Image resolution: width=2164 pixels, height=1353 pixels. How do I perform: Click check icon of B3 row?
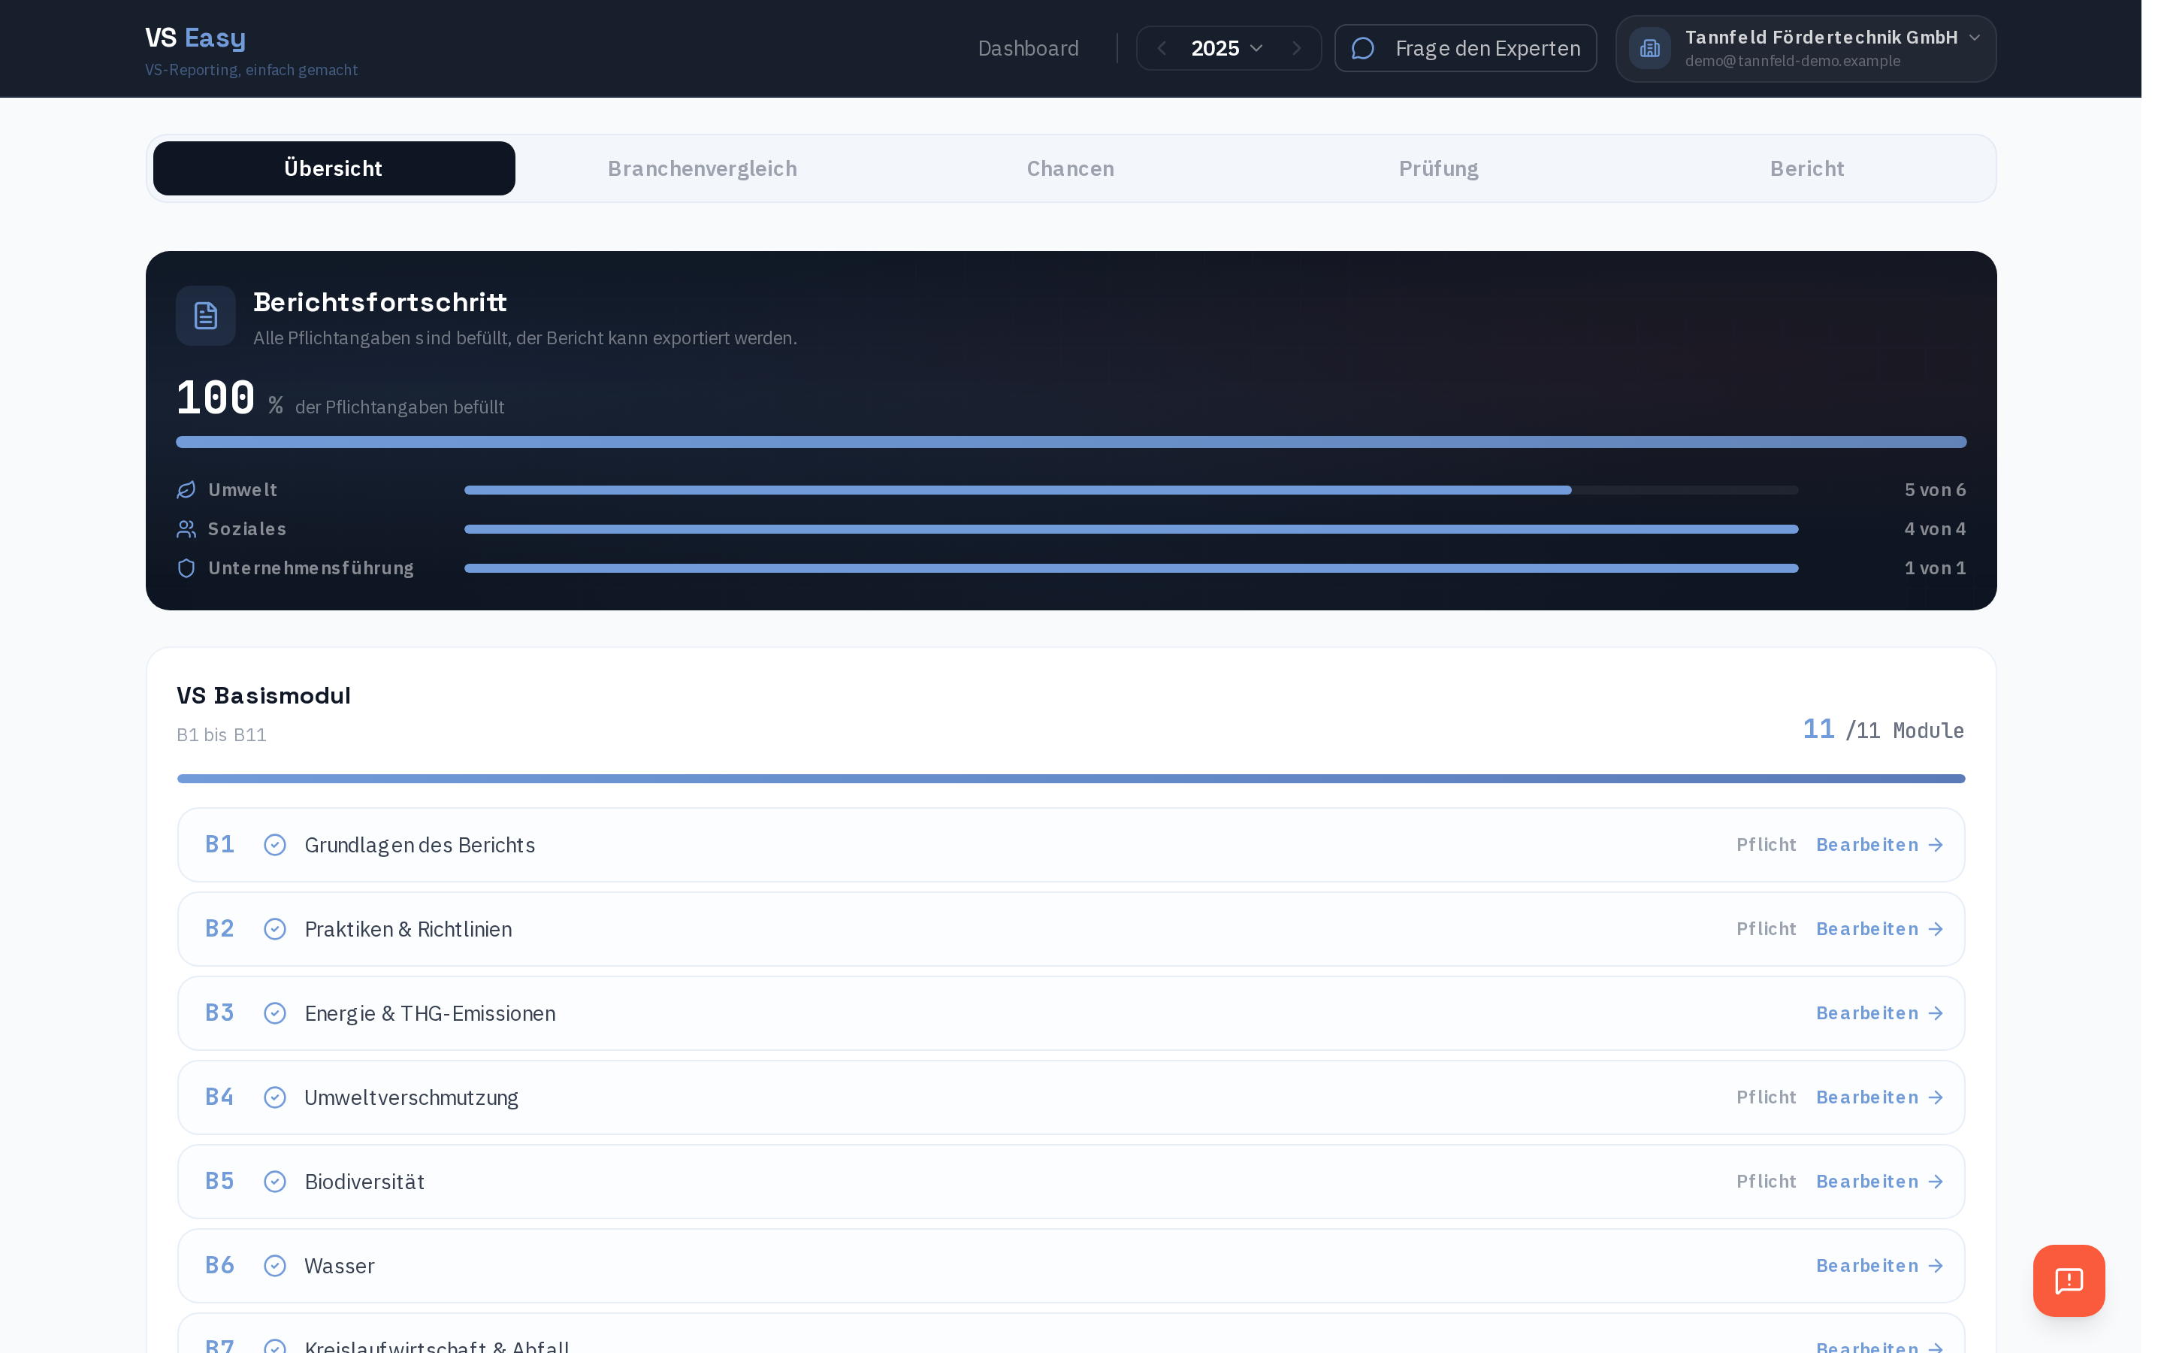coord(274,1013)
